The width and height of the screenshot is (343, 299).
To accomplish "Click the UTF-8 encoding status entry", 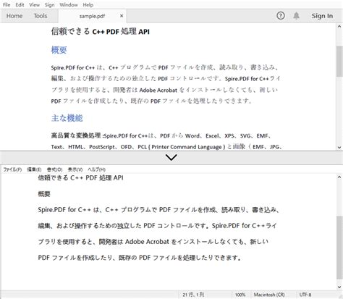I will [305, 295].
